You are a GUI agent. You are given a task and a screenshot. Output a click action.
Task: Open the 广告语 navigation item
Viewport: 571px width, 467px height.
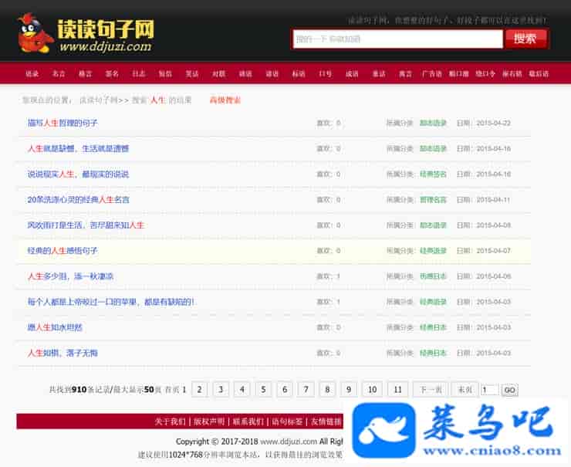pos(432,74)
